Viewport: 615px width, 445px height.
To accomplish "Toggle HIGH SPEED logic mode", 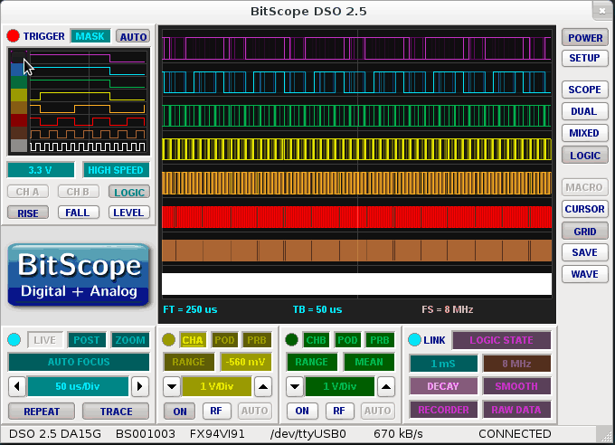I will (x=116, y=170).
